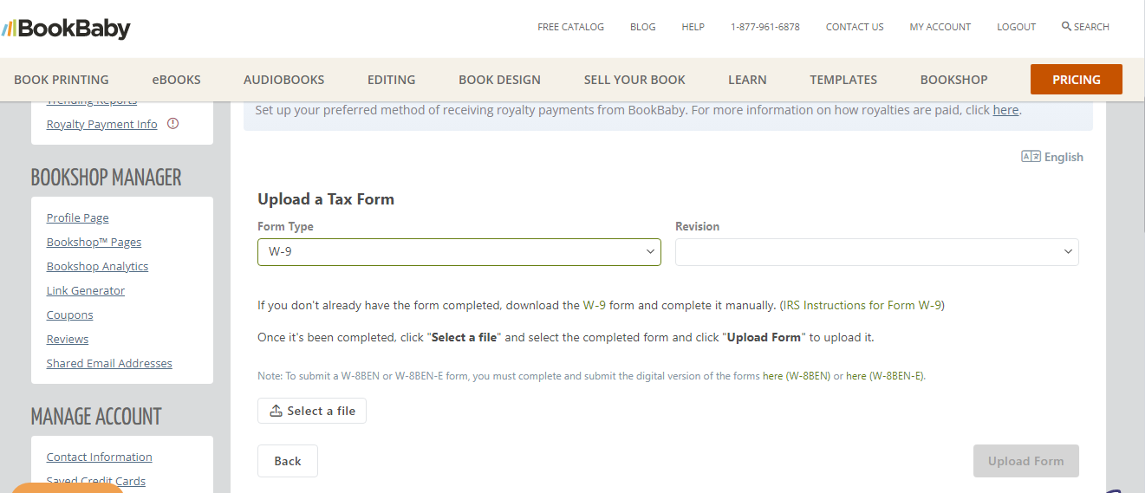1145x493 pixels.
Task: Open the Bookshop Analytics link
Action: point(98,266)
